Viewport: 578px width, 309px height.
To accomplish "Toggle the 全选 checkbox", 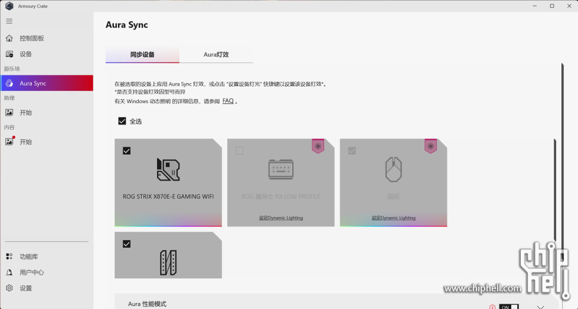I will coord(122,121).
